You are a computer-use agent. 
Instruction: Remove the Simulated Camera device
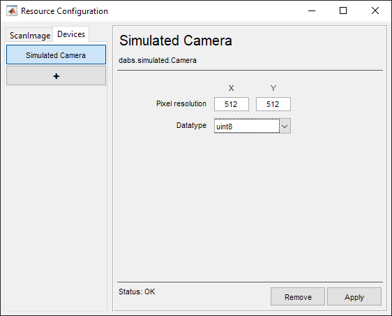click(x=298, y=296)
